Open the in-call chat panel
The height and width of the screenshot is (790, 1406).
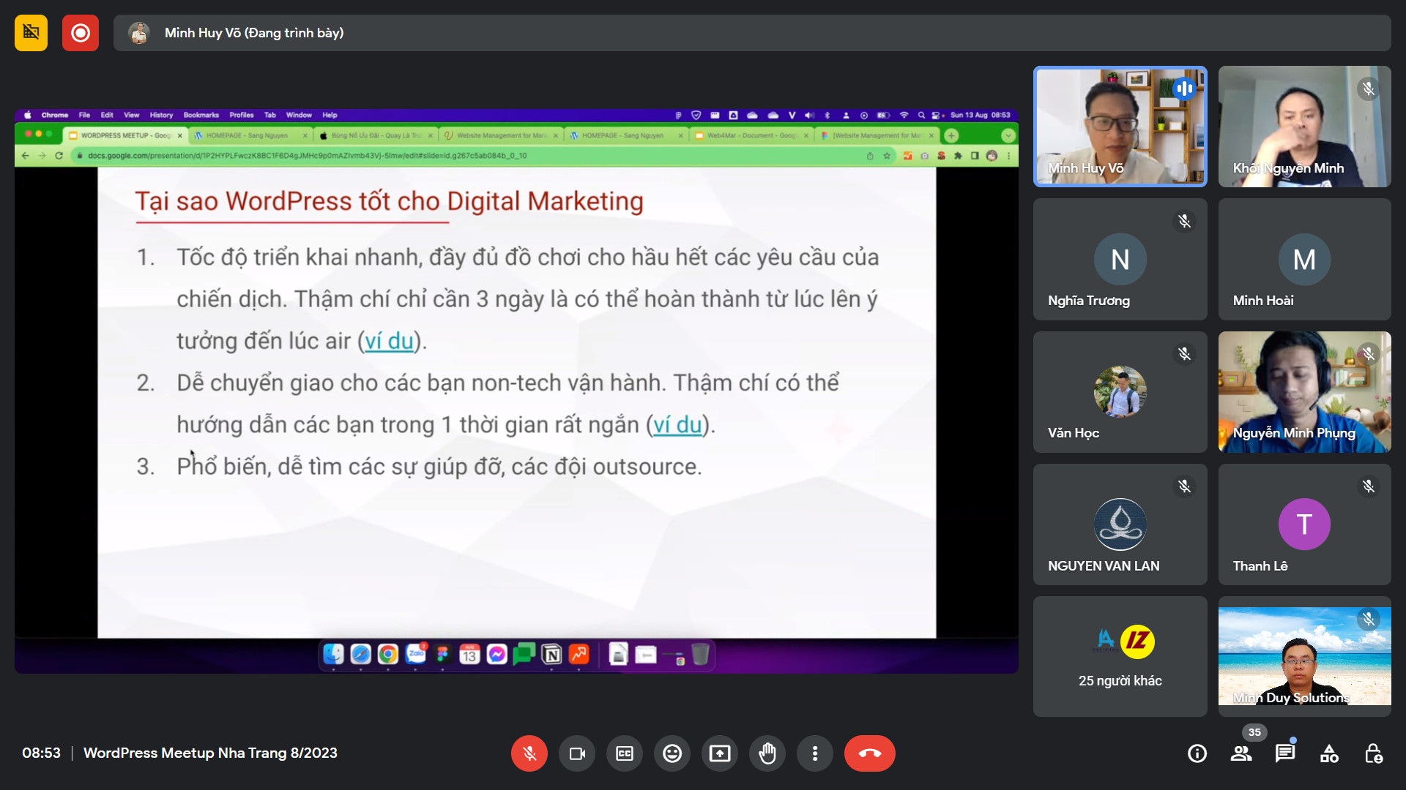click(x=1285, y=753)
